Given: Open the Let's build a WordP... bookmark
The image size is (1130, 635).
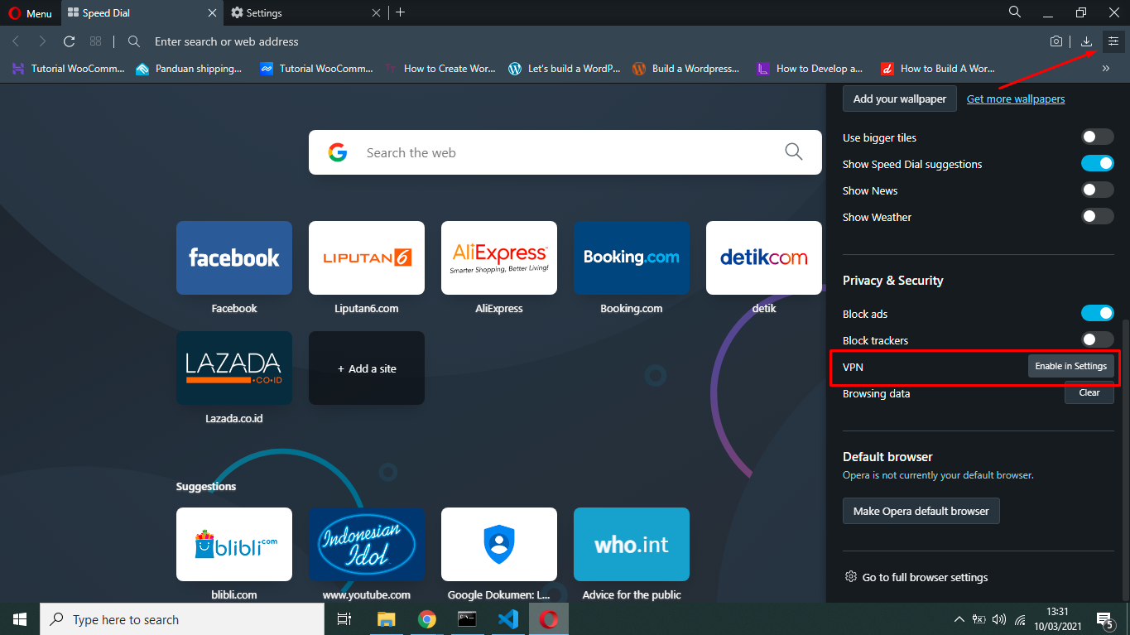Looking at the screenshot, I should click(564, 69).
